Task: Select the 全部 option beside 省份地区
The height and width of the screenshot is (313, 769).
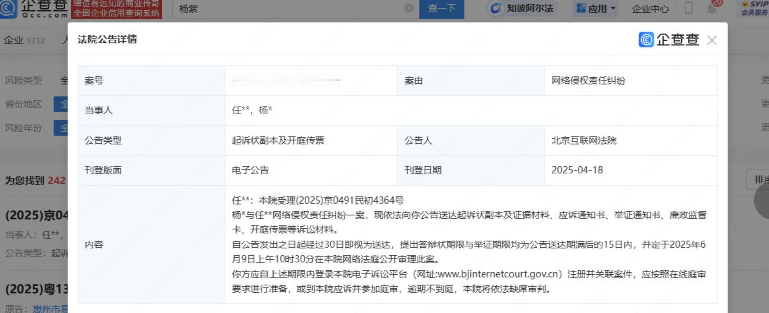Action: (x=61, y=104)
